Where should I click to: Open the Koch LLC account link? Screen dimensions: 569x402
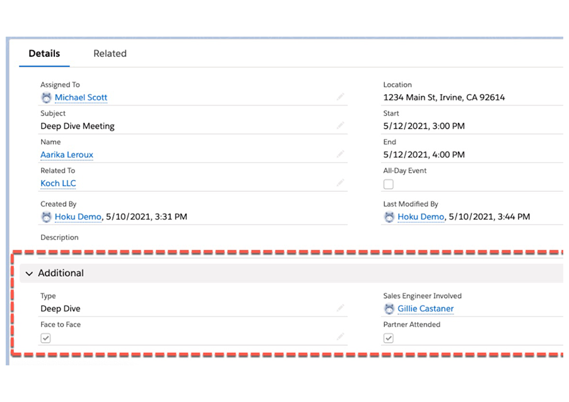[58, 184]
